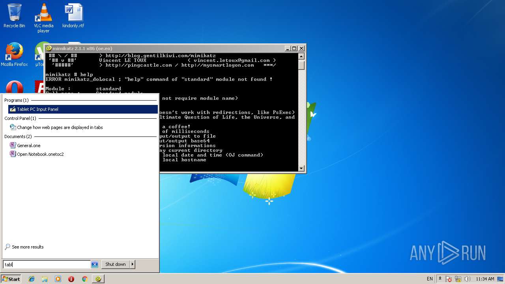Open Windows Media Player from the taskbar

[58, 279]
